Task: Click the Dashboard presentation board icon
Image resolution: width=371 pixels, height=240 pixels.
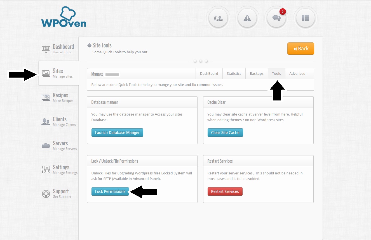Action: [x=46, y=49]
